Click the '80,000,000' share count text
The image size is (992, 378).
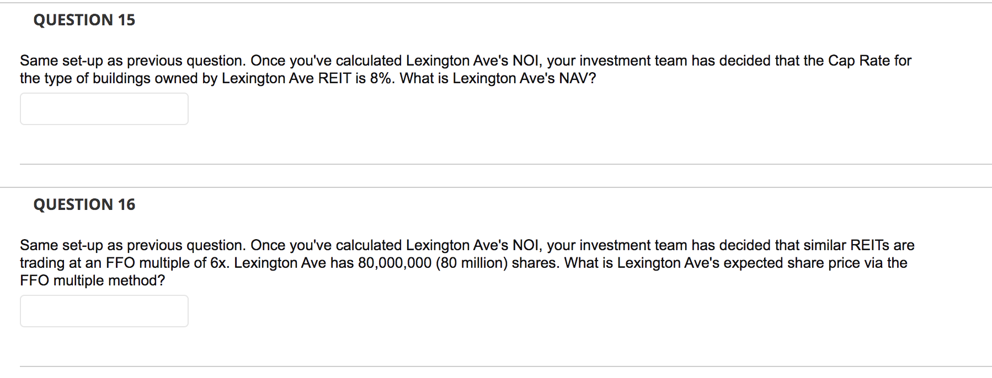point(395,263)
